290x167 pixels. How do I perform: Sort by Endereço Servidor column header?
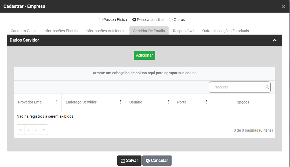point(81,102)
